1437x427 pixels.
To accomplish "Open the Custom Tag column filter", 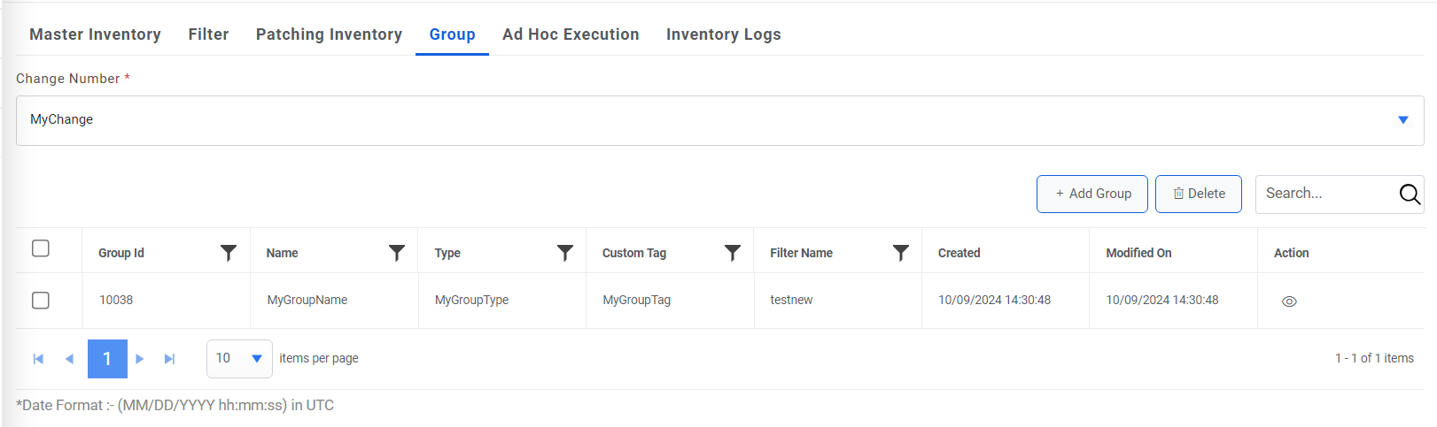I will coord(733,253).
